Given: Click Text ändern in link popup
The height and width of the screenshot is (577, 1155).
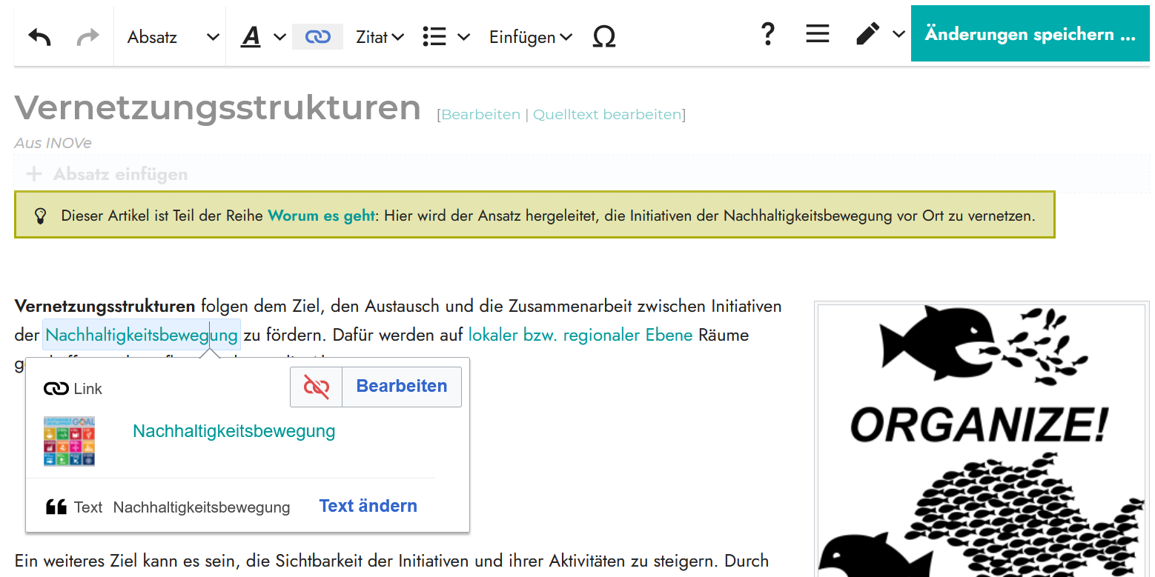Looking at the screenshot, I should (368, 506).
